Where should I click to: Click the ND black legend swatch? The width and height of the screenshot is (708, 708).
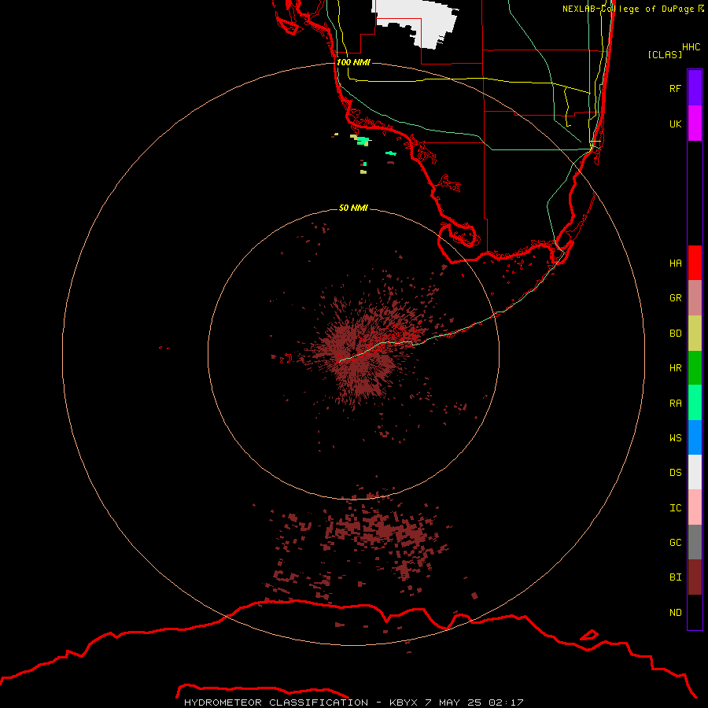point(695,612)
